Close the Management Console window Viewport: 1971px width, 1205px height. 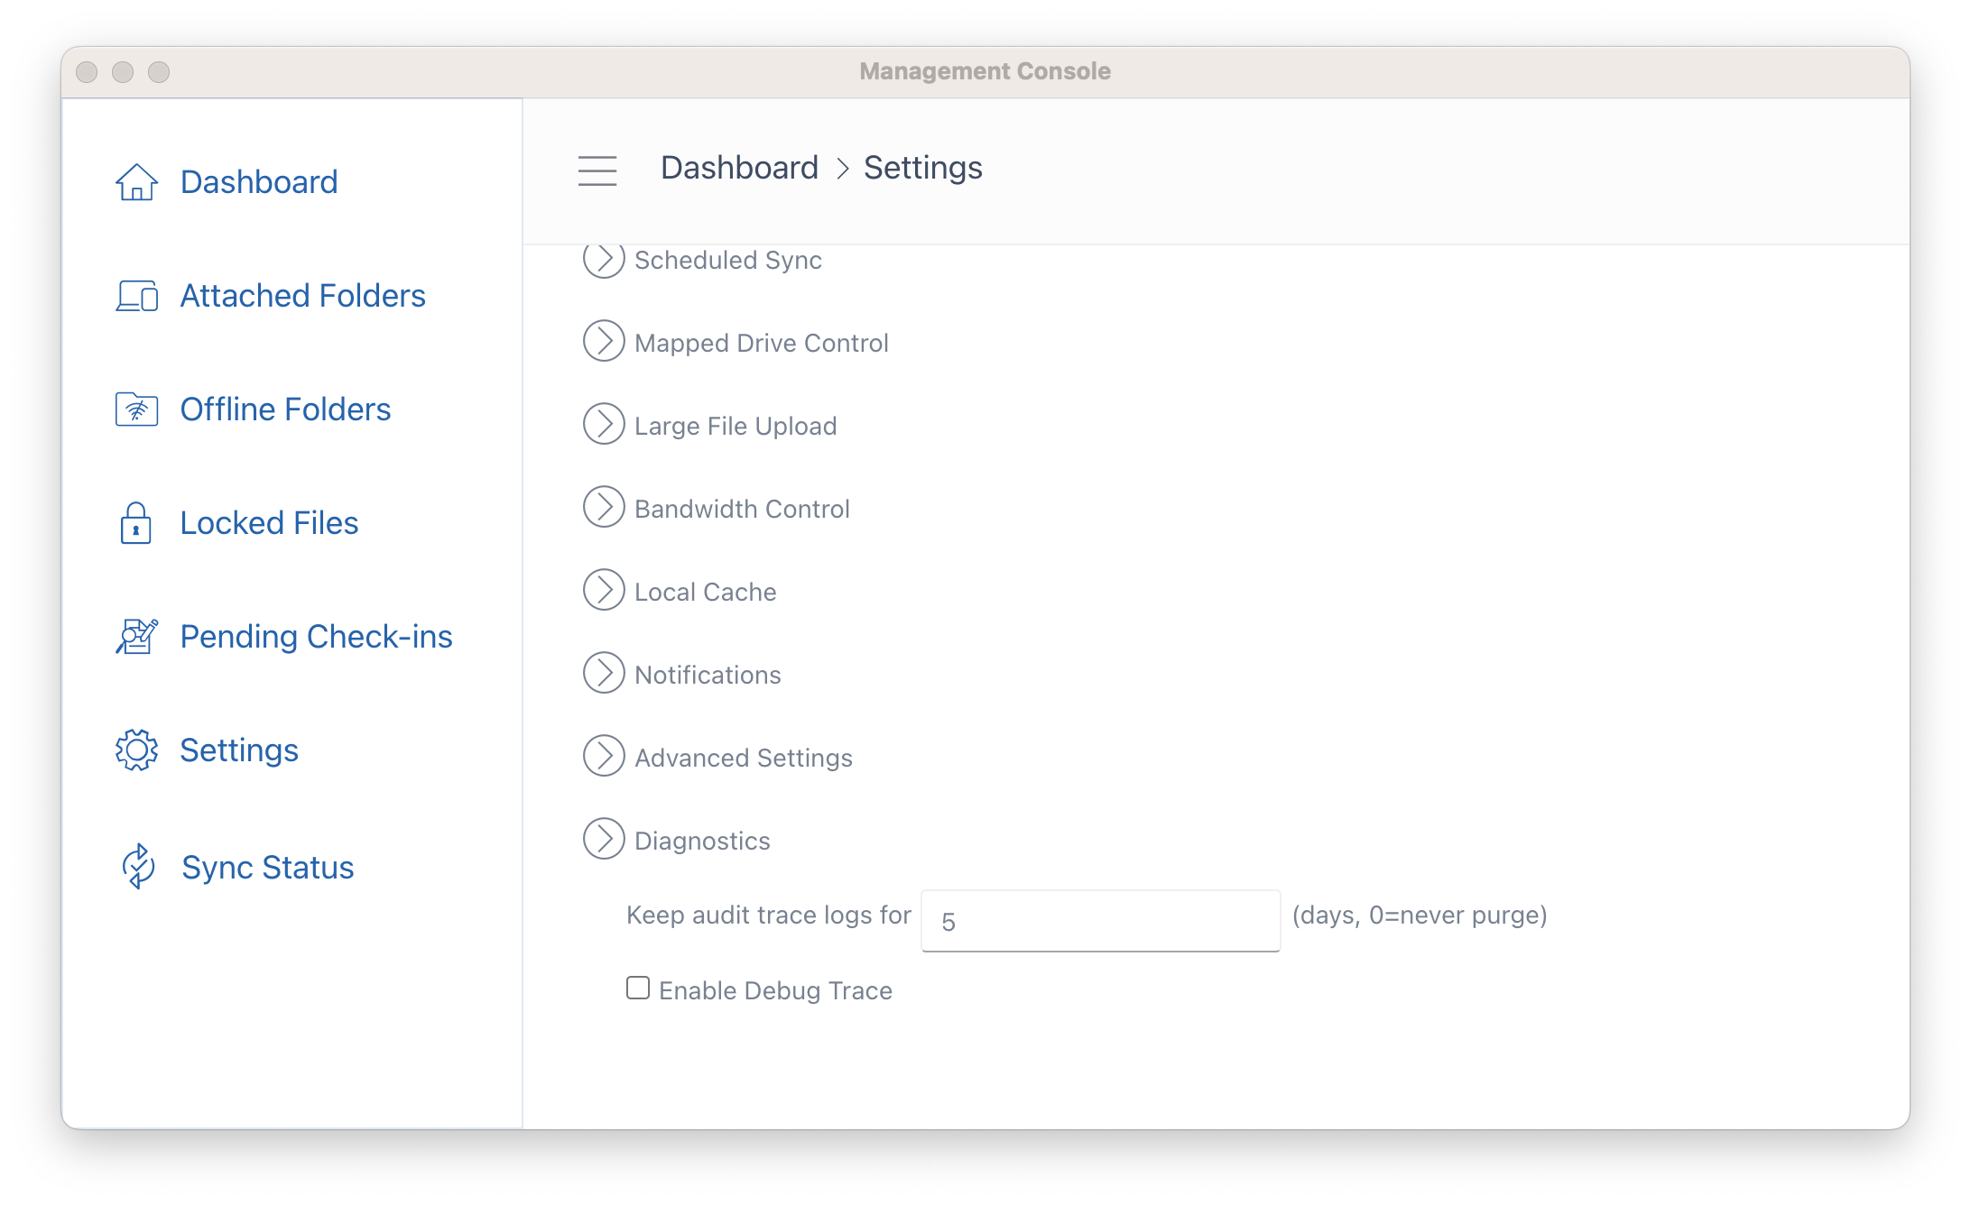[87, 72]
